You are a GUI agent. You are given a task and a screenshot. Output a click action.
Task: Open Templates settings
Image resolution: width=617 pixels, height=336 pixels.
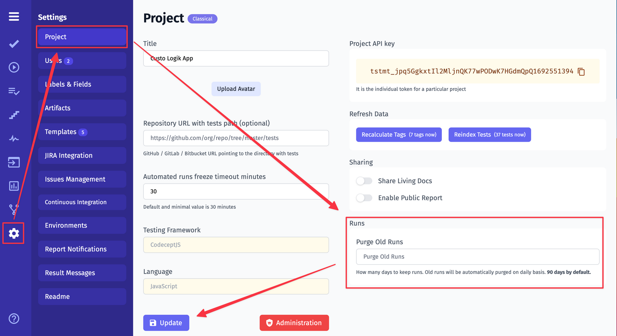[82, 132]
